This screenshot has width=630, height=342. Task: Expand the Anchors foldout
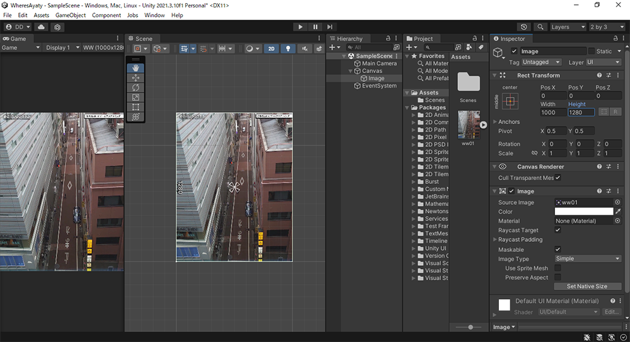pyautogui.click(x=495, y=122)
